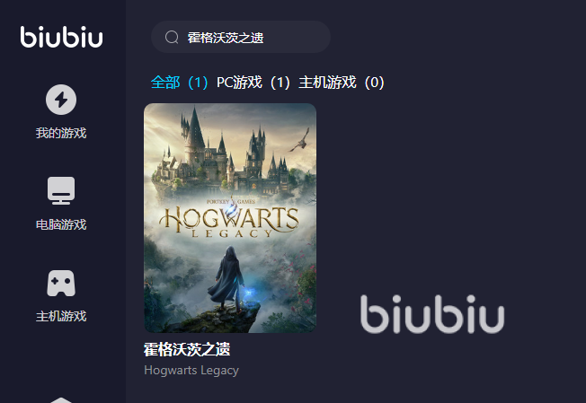Click the hooded wizard figure on the cover
The height and width of the screenshot is (403, 586).
point(226,278)
